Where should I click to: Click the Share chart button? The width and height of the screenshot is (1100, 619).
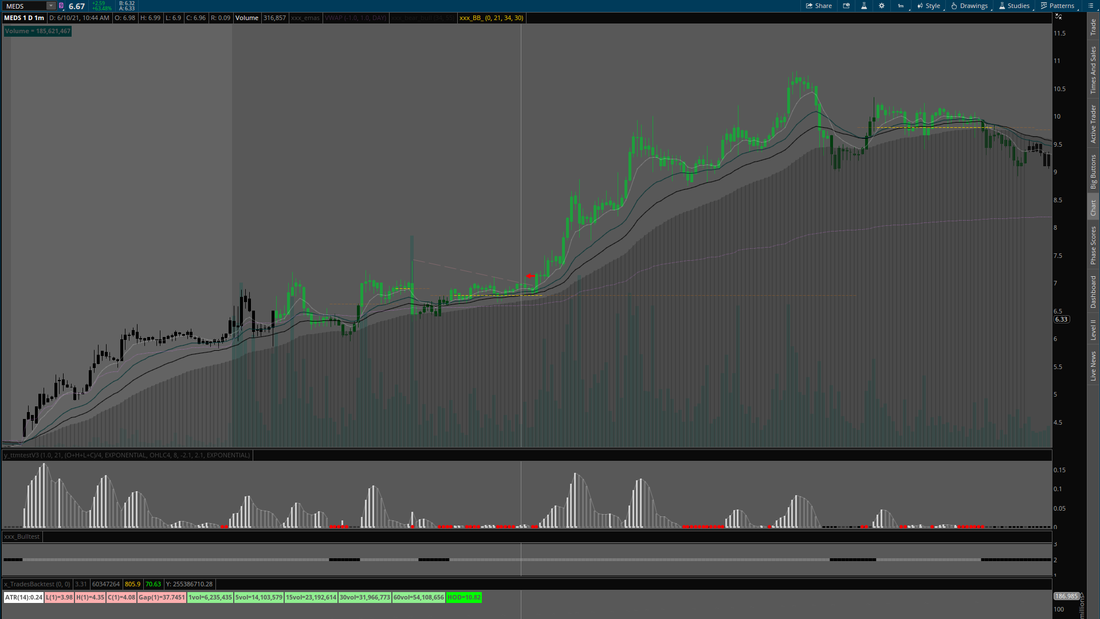819,6
